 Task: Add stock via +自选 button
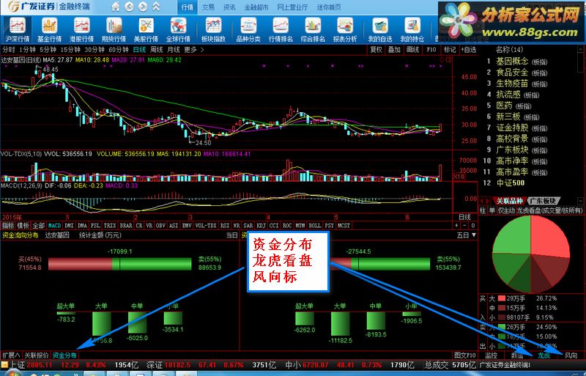pos(469,49)
